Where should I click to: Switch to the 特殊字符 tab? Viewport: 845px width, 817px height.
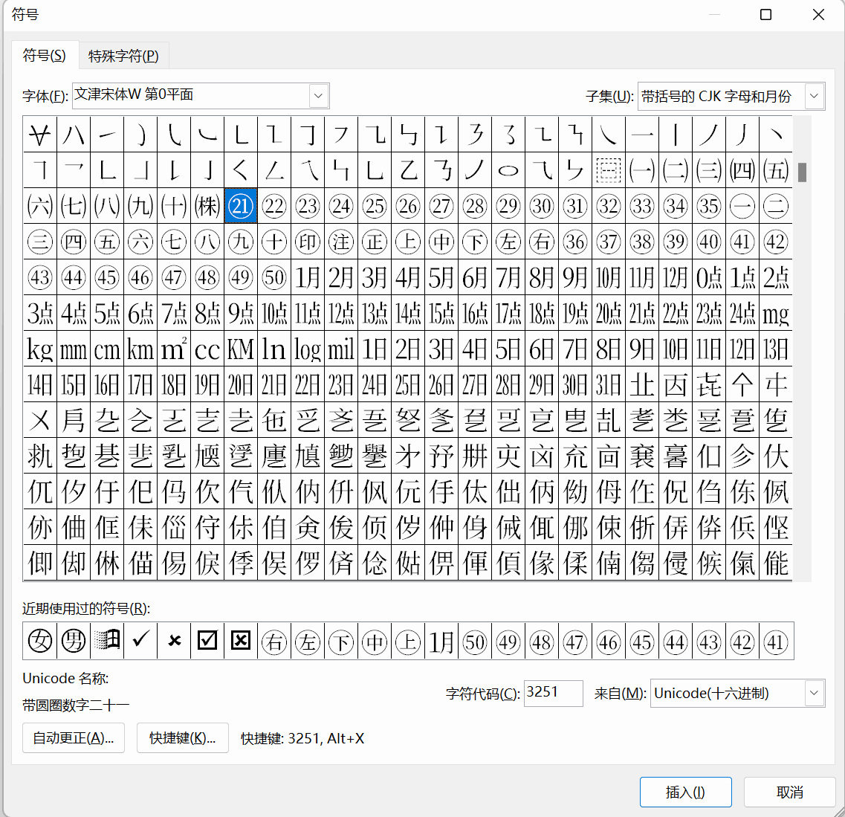coord(123,54)
